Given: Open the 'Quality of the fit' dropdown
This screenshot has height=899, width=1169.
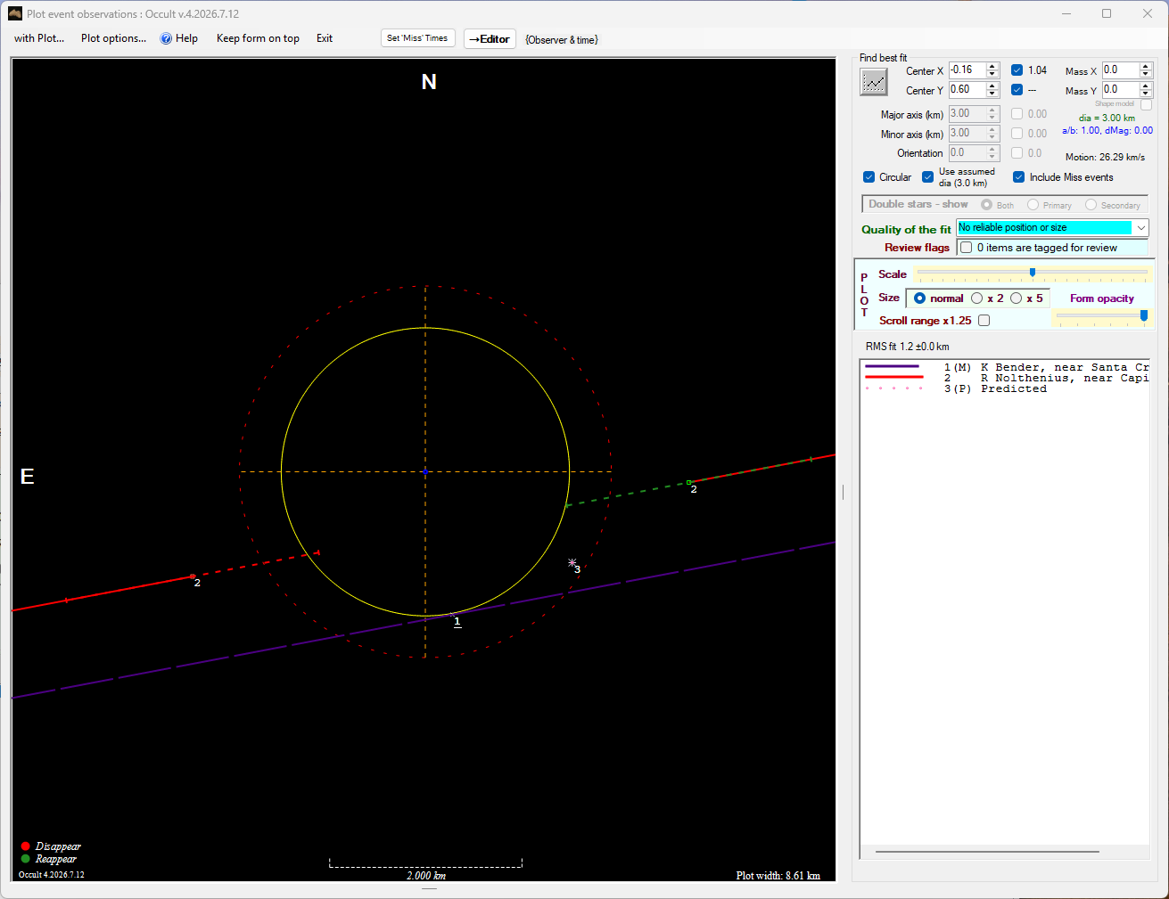Looking at the screenshot, I should [1140, 228].
